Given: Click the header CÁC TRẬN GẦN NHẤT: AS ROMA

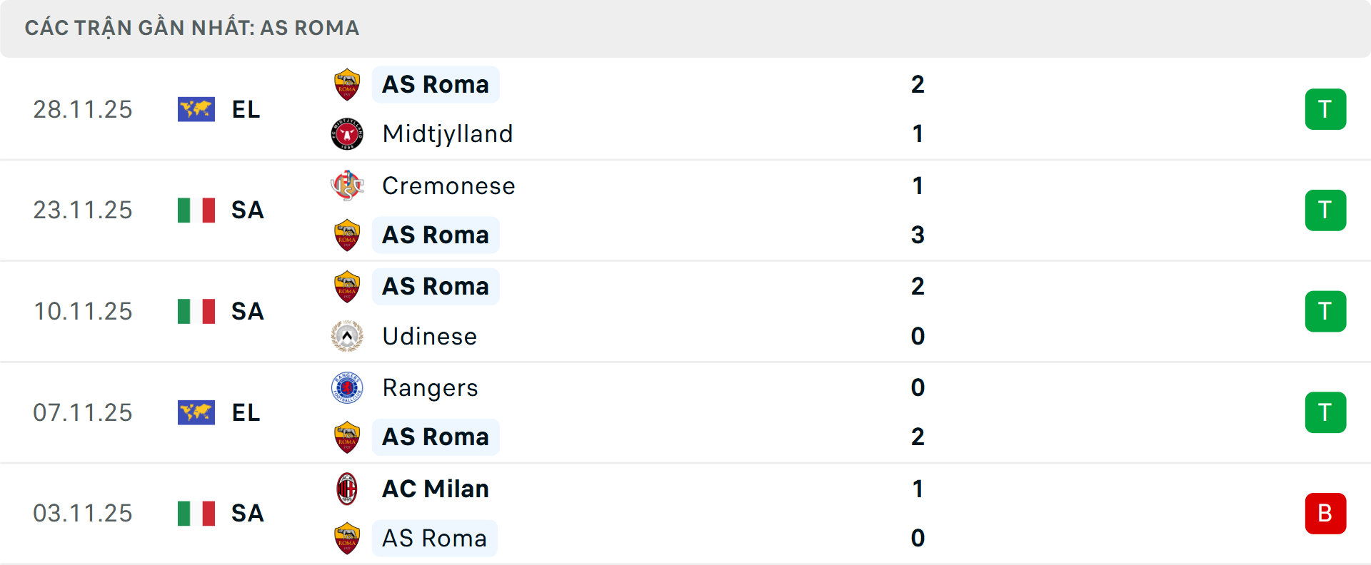Looking at the screenshot, I should pyautogui.click(x=191, y=28).
